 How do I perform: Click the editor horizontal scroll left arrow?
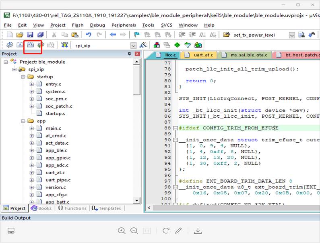click(x=149, y=208)
